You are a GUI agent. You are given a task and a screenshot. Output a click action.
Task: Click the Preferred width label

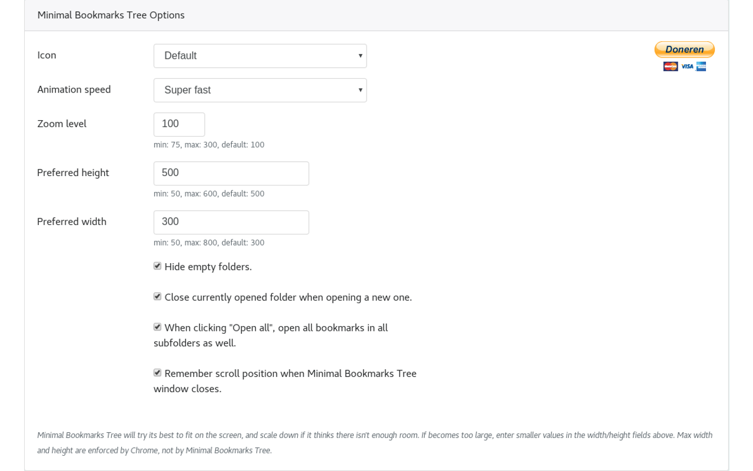(x=72, y=221)
